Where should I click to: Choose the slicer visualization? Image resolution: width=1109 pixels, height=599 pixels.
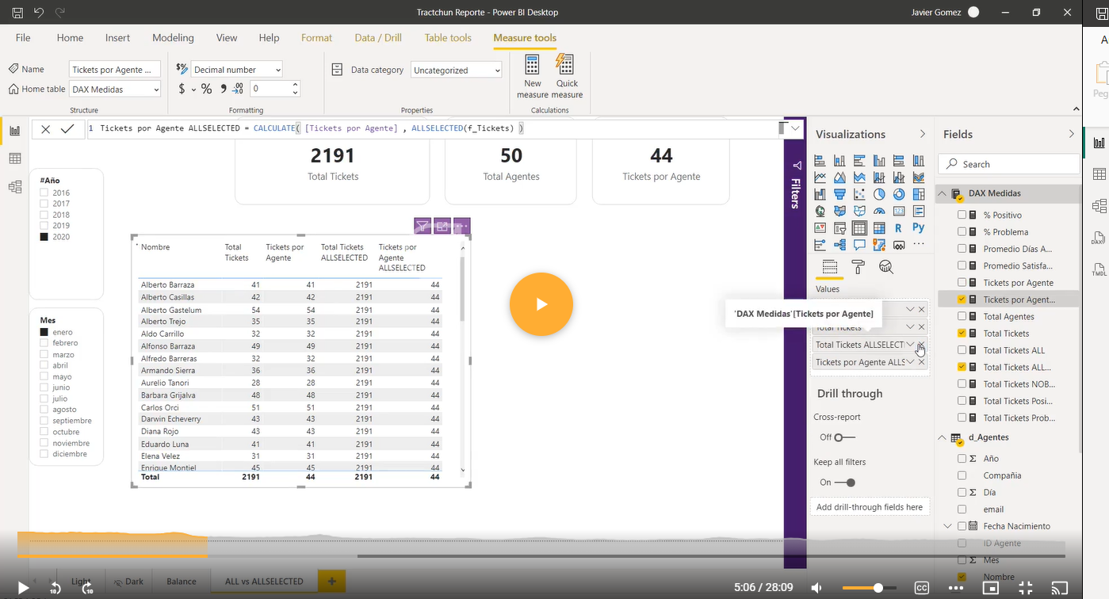coord(839,228)
